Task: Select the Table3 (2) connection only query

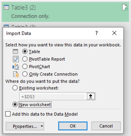Action: click(65, 12)
